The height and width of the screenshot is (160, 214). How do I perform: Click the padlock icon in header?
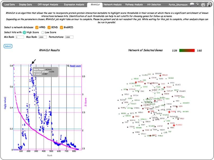[203, 4]
